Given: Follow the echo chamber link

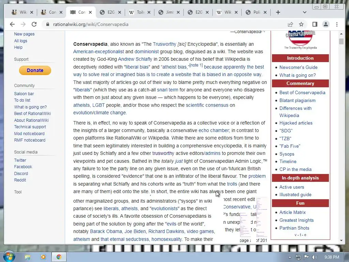Looking at the screenshot, I should coord(213,130).
